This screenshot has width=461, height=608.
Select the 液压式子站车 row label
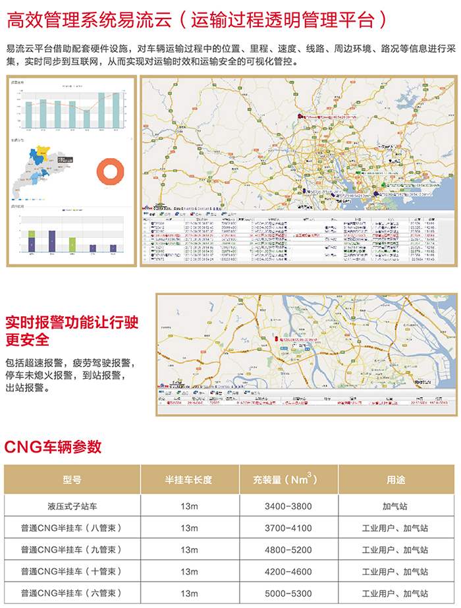pyautogui.click(x=72, y=506)
